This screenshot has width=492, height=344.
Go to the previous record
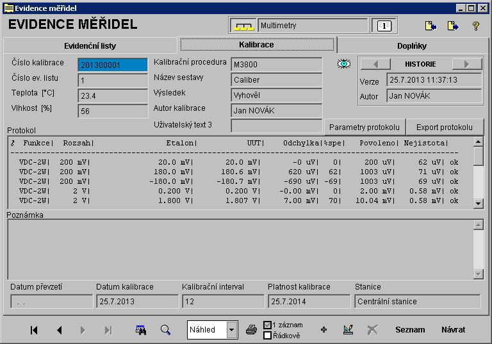tap(60, 330)
